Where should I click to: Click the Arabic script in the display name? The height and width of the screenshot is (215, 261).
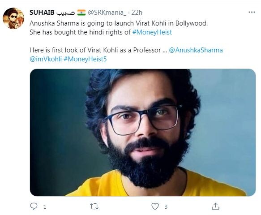tap(65, 13)
